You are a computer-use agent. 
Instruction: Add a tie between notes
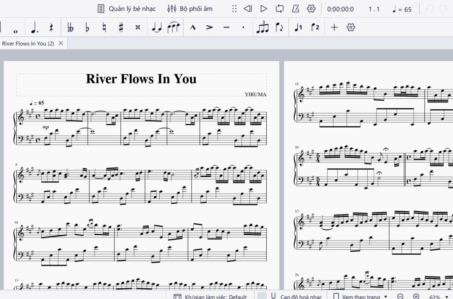click(x=156, y=27)
